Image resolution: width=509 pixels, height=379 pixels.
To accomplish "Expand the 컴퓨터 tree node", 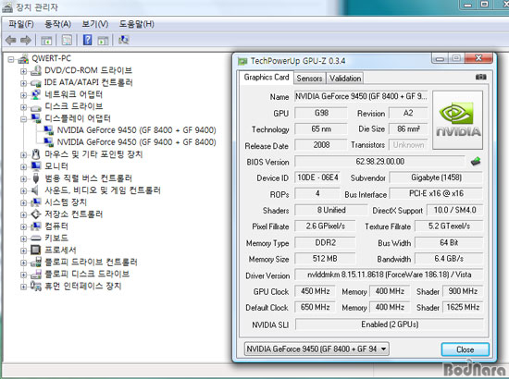I will [x=23, y=226].
